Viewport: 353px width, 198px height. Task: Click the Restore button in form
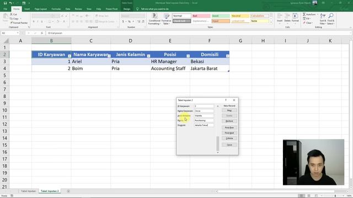pyautogui.click(x=229, y=121)
